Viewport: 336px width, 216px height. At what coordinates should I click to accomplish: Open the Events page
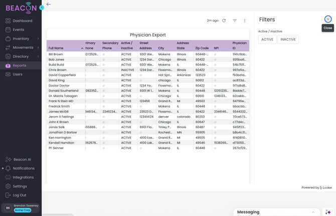point(18,30)
